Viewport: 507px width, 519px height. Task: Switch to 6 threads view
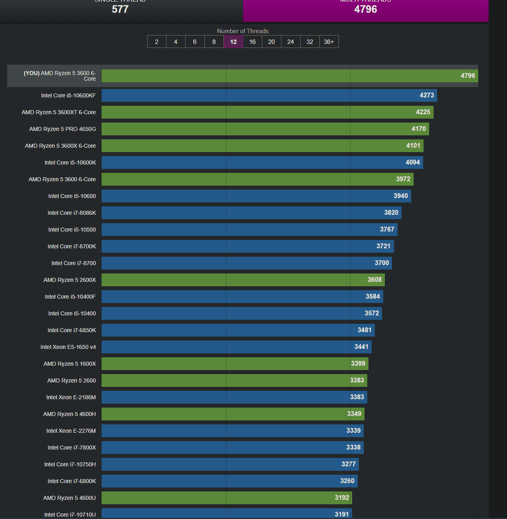coord(195,42)
